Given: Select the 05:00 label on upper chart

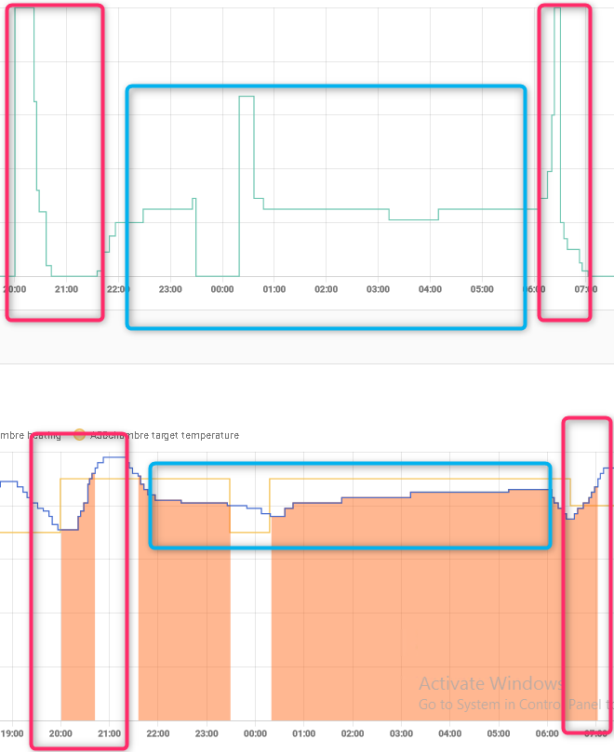Looking at the screenshot, I should (482, 289).
